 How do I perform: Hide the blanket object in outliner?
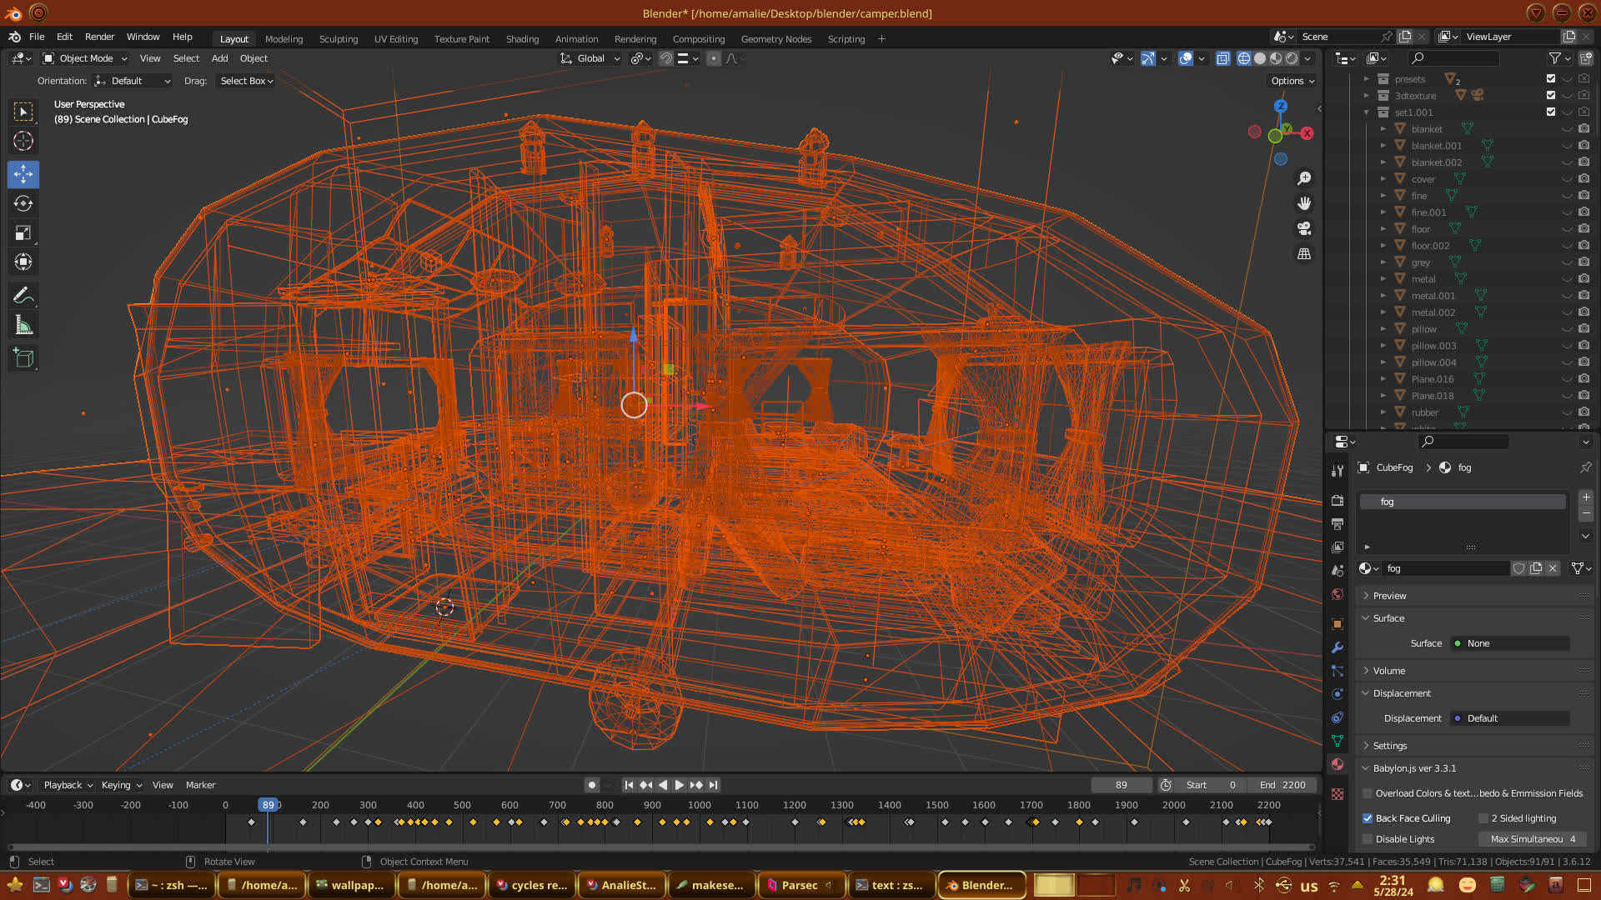coord(1568,129)
